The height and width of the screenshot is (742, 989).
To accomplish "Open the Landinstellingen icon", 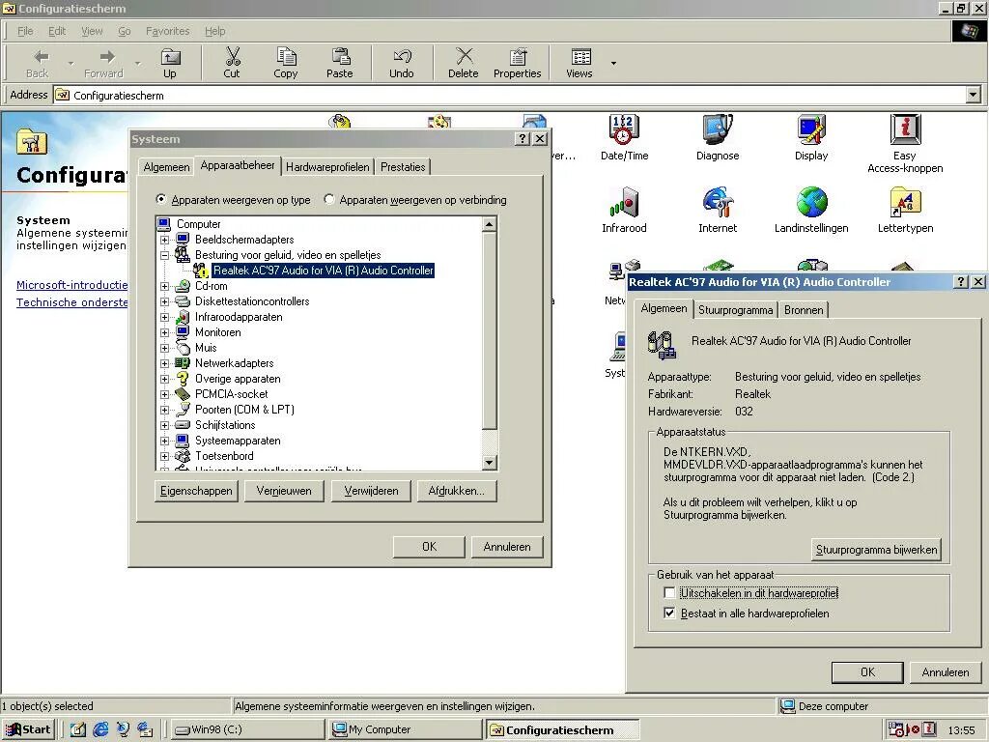I will pyautogui.click(x=811, y=210).
